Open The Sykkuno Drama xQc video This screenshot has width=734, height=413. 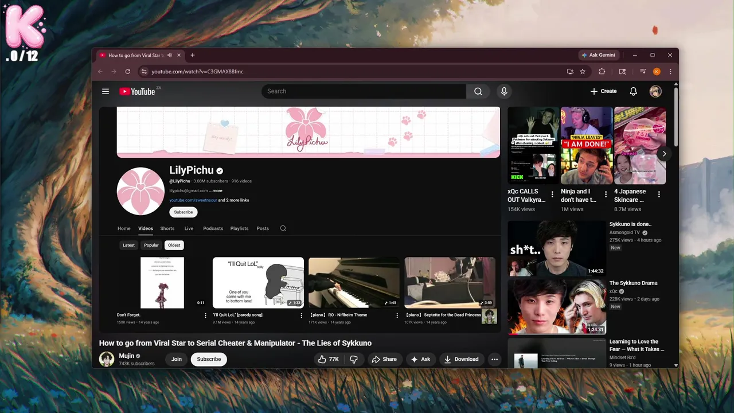tap(556, 307)
